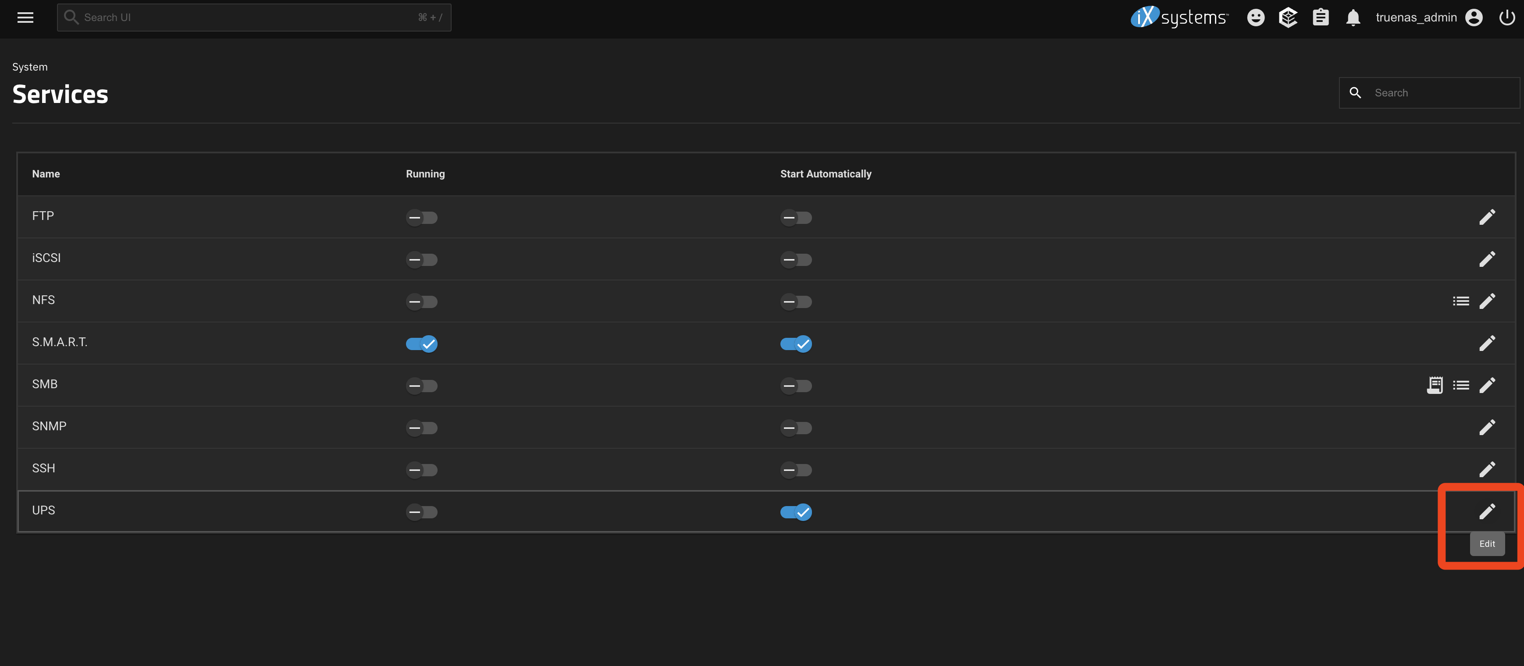Open SMB audit logs icon
1524x666 pixels.
pyautogui.click(x=1435, y=385)
